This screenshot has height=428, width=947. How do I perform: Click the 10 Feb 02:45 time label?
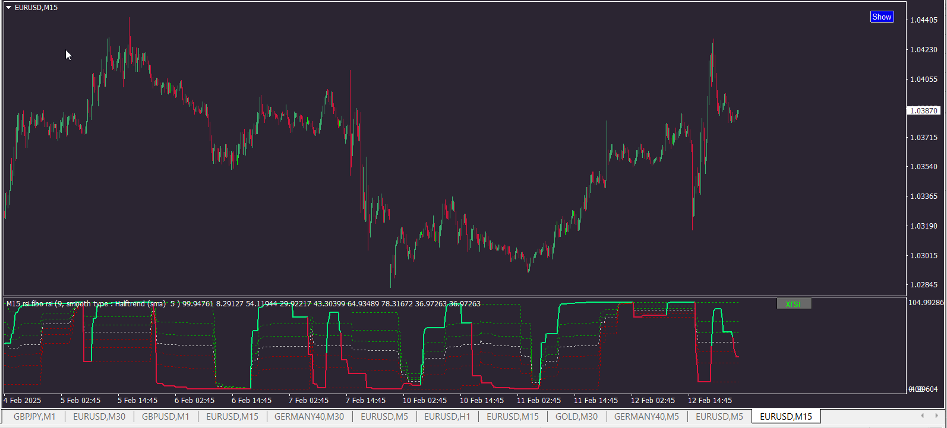click(x=425, y=401)
